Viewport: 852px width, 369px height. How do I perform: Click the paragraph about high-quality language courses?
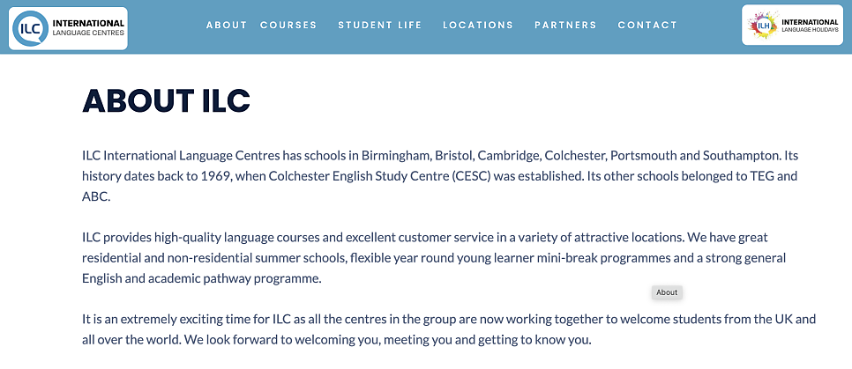click(434, 258)
